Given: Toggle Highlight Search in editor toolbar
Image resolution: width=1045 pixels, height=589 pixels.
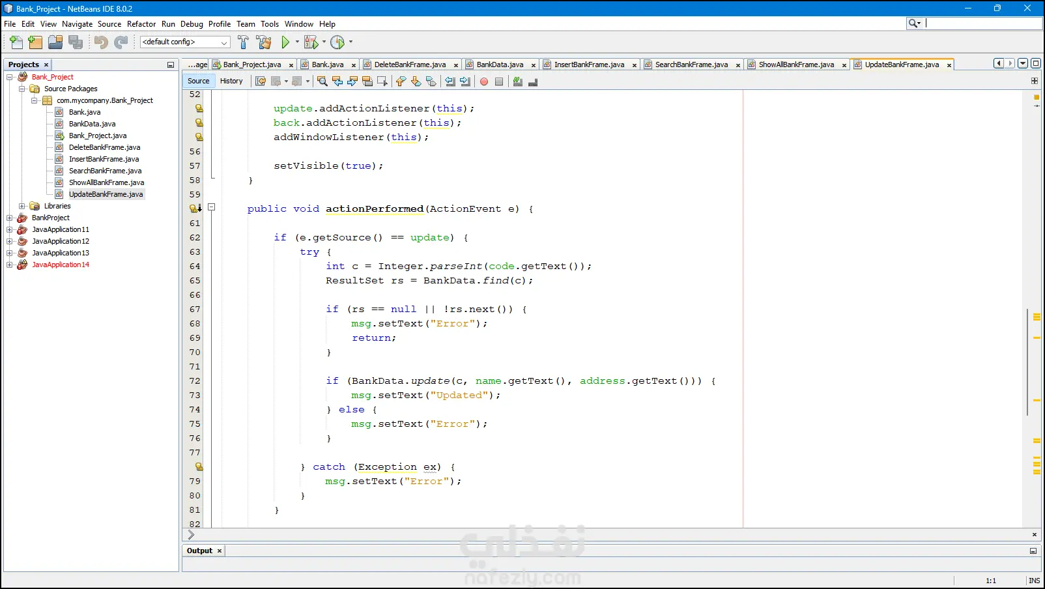Looking at the screenshot, I should [367, 81].
